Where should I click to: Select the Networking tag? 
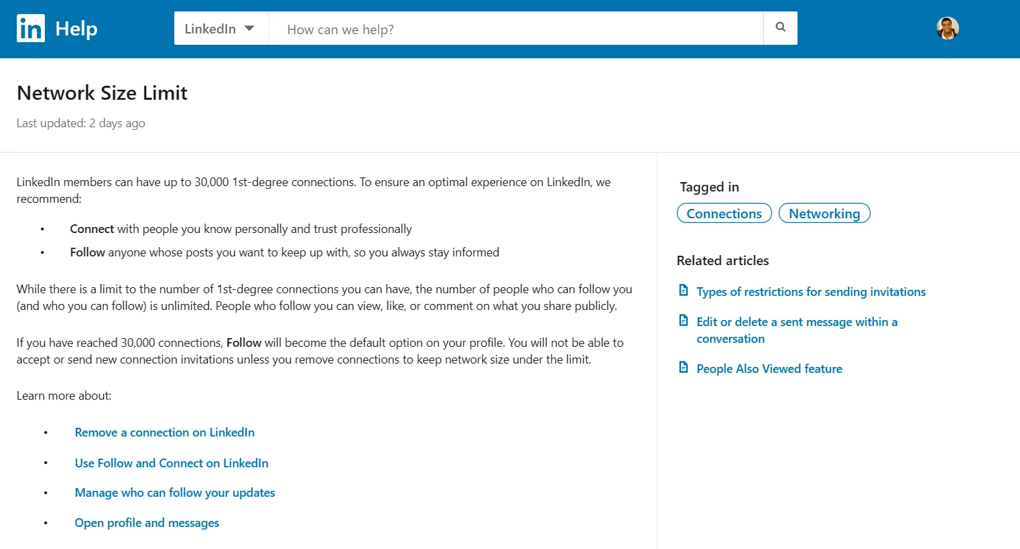[x=824, y=214]
